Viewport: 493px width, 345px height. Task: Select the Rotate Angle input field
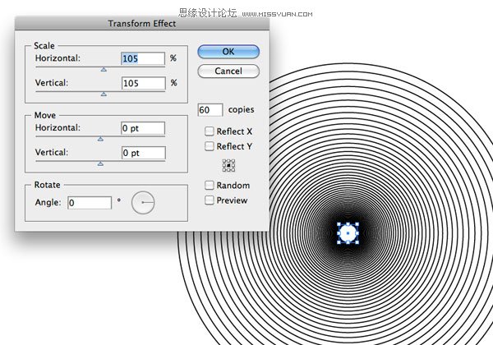click(x=90, y=203)
